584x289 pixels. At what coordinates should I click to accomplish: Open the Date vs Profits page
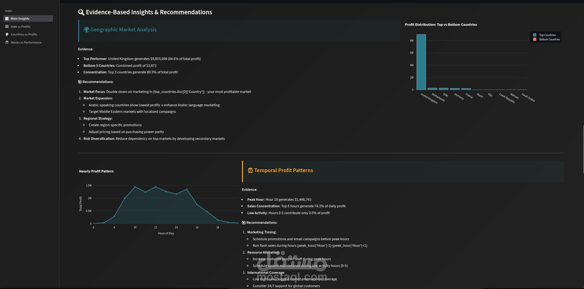pyautogui.click(x=28, y=26)
